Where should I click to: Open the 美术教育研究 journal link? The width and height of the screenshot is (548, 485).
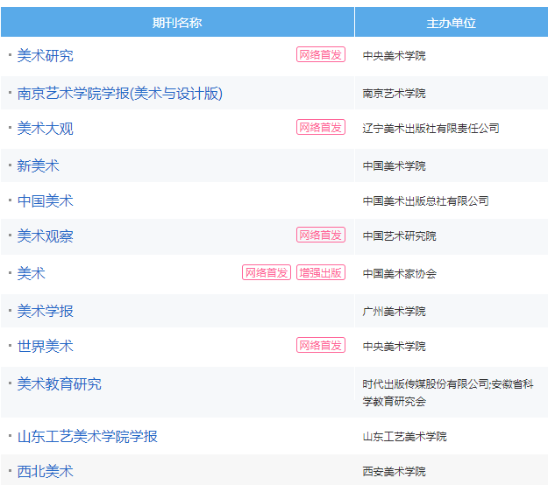coord(59,383)
